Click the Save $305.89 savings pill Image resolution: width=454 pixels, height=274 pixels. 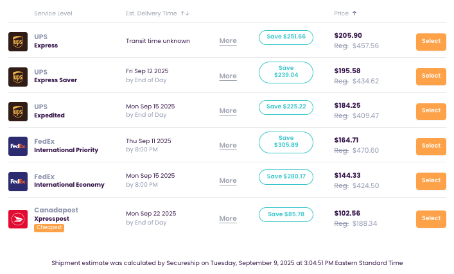click(x=286, y=141)
